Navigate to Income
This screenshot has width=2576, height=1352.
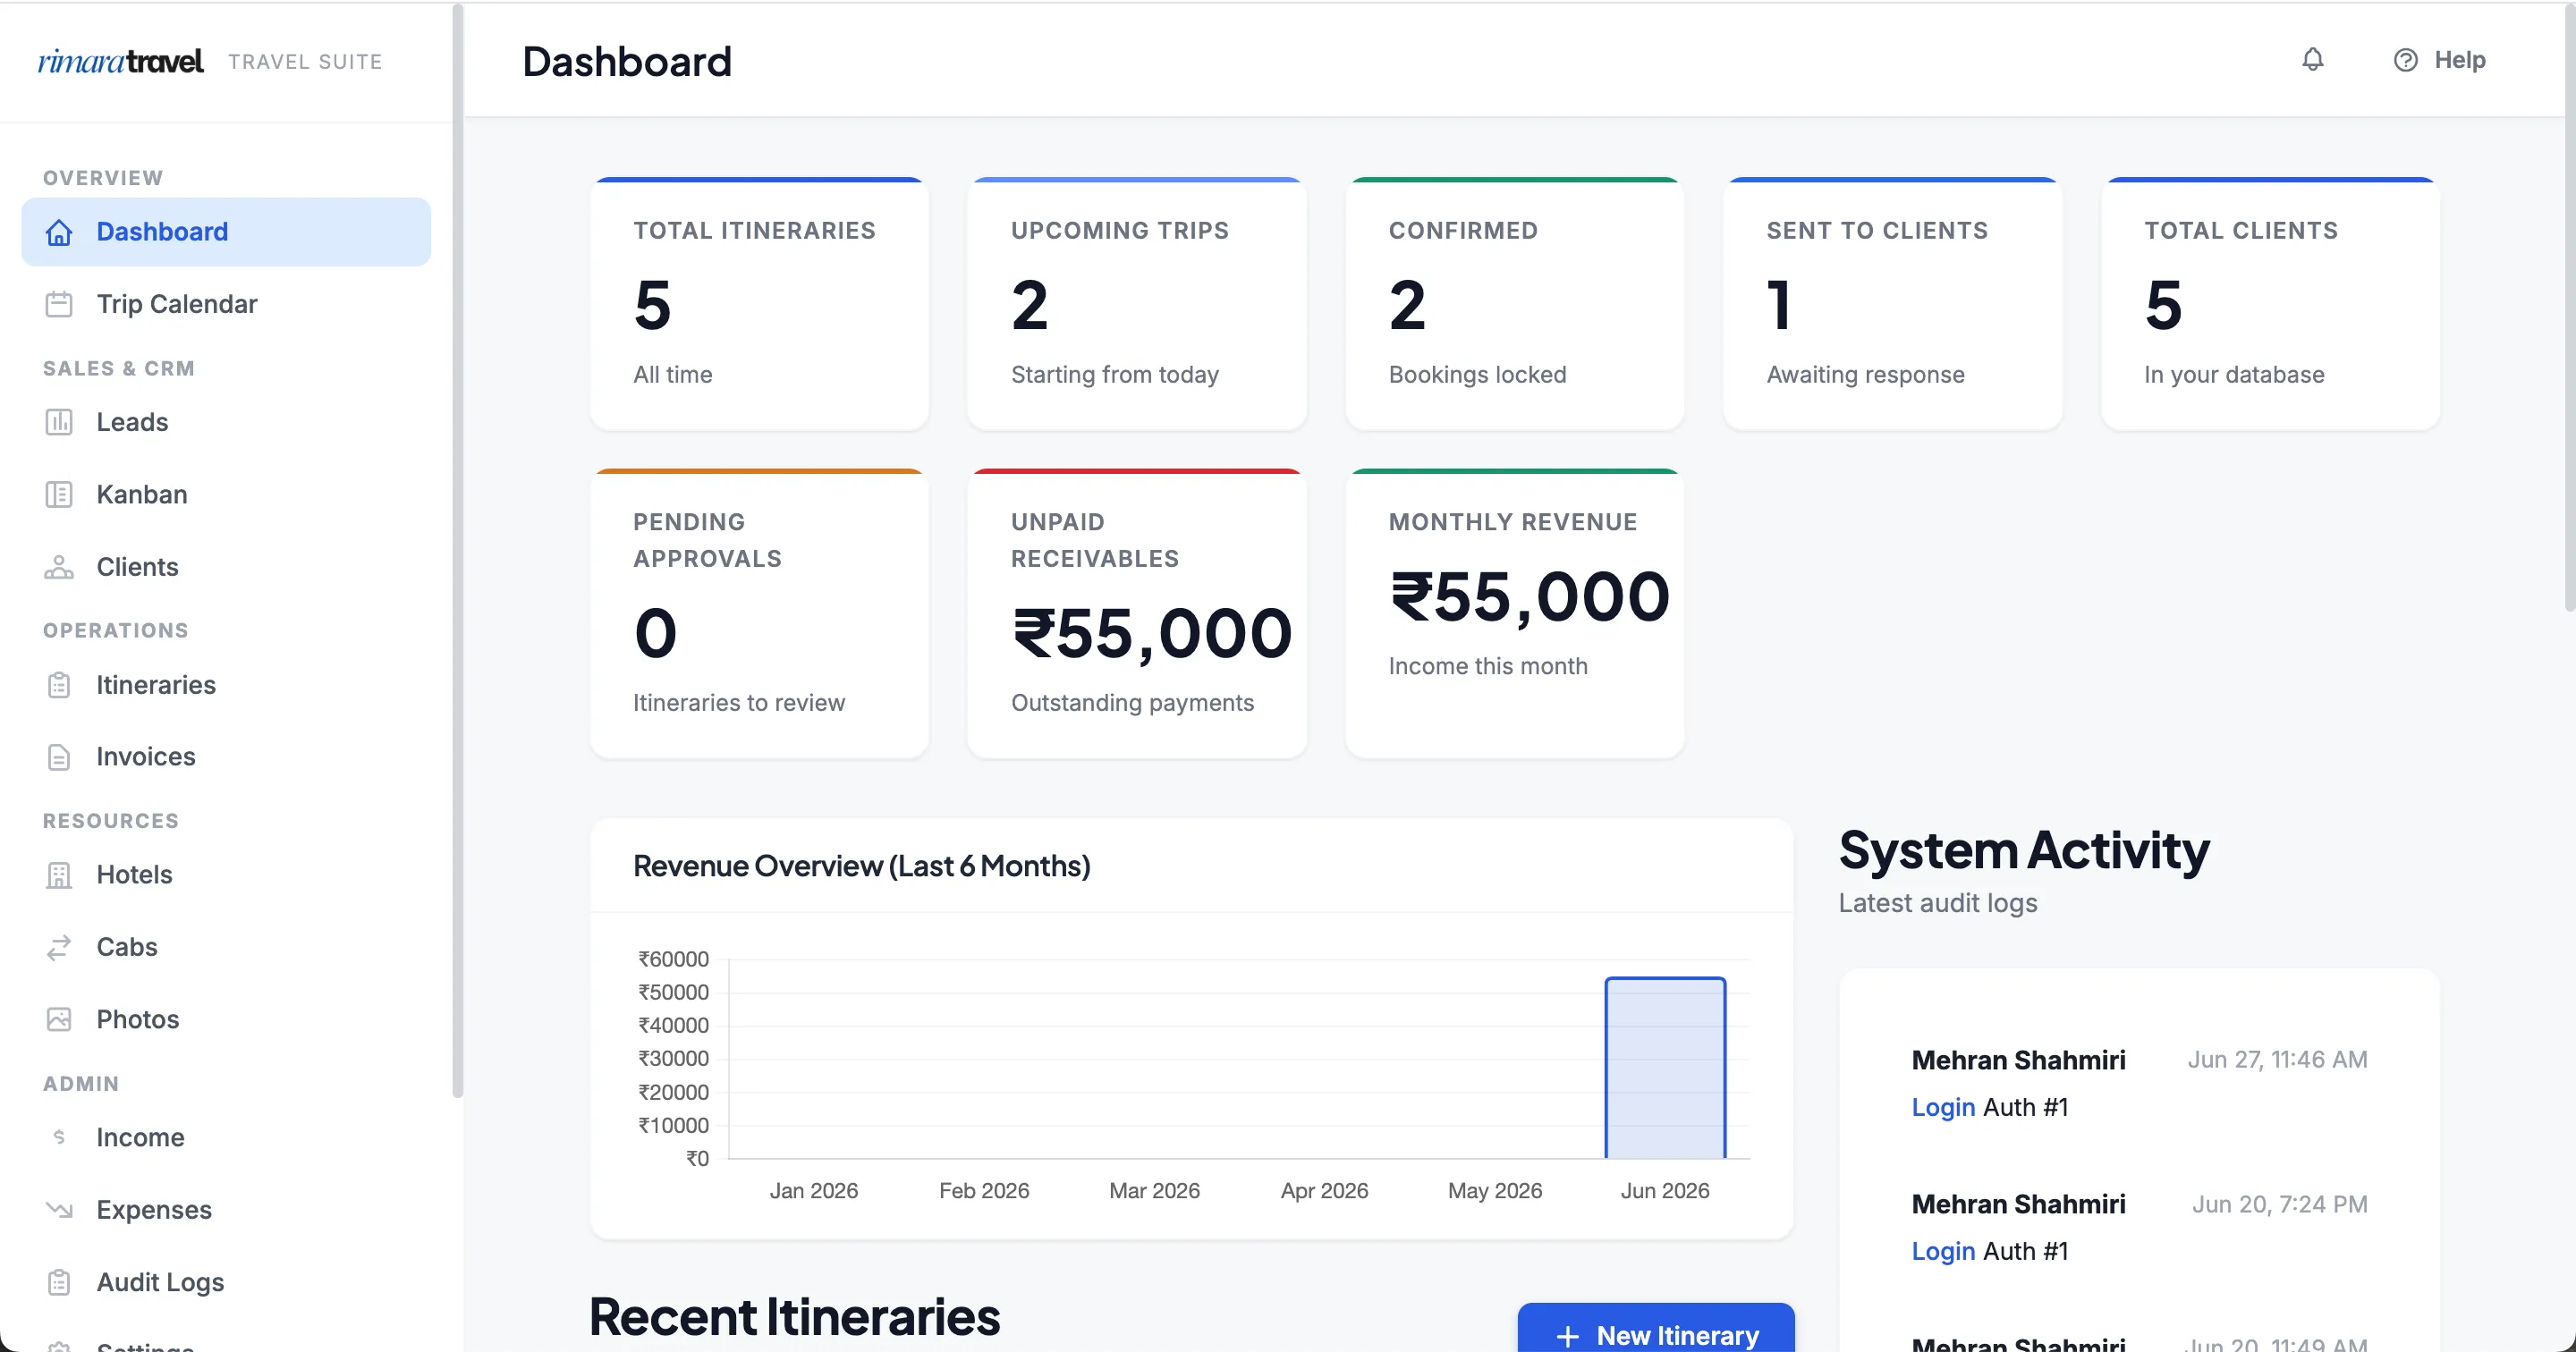tap(226, 1137)
